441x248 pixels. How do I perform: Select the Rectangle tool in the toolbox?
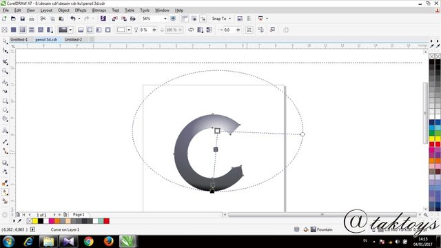click(x=5, y=101)
